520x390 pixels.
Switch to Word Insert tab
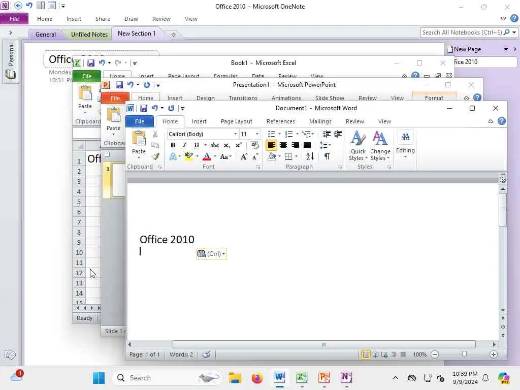click(x=199, y=121)
